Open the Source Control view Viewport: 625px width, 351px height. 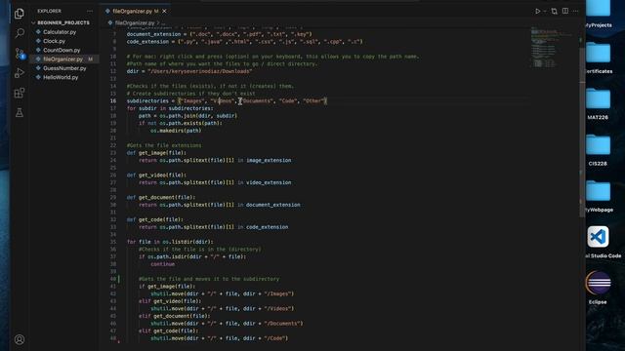coord(20,54)
